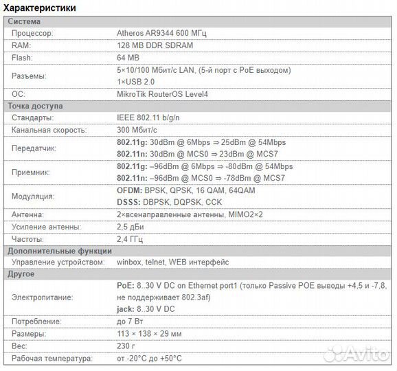
Task: Click the 'Процессор:' label
Action: click(x=32, y=33)
